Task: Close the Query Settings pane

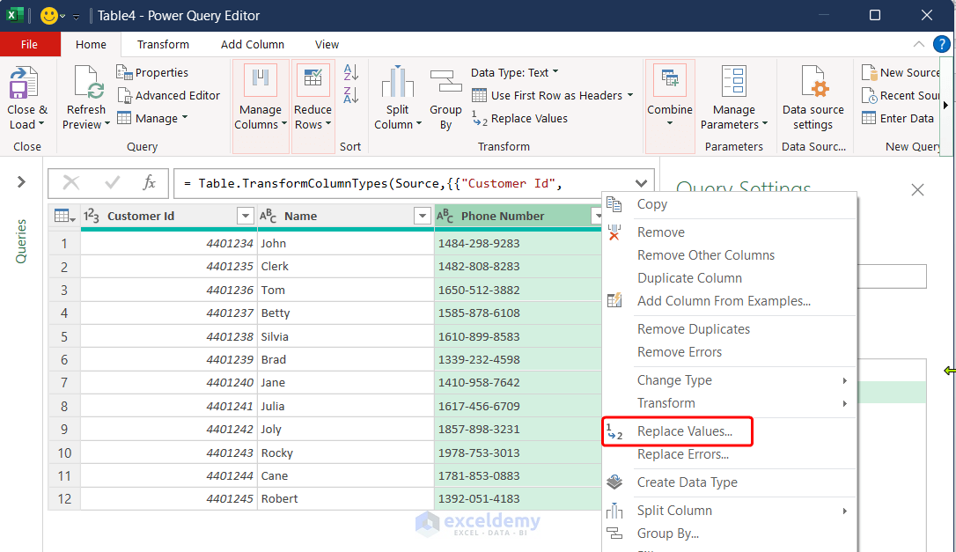Action: pos(917,189)
